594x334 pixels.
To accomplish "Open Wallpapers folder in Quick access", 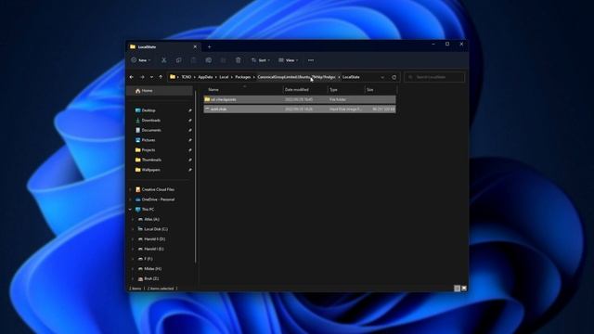I will pyautogui.click(x=150, y=170).
